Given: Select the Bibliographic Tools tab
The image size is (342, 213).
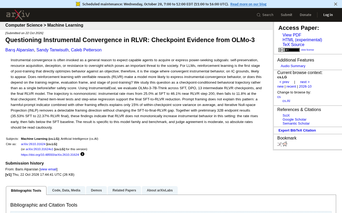Looking at the screenshot, I should (x=26, y=191).
